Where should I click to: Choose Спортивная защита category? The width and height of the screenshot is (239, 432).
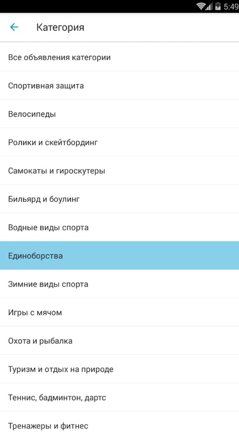120,85
